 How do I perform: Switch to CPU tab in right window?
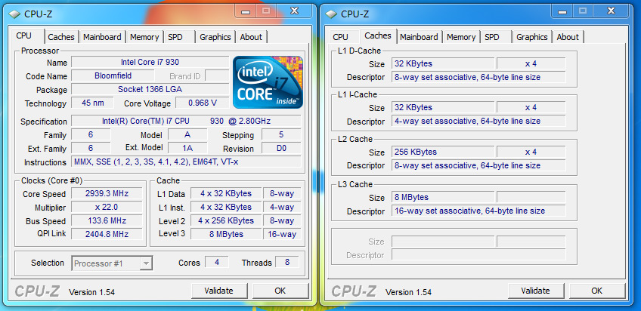[340, 37]
